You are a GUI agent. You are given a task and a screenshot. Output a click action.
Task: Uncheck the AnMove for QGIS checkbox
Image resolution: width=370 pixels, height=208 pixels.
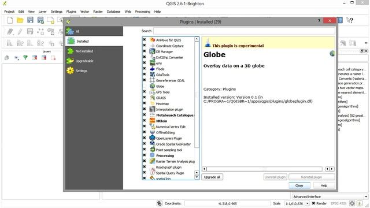point(145,40)
